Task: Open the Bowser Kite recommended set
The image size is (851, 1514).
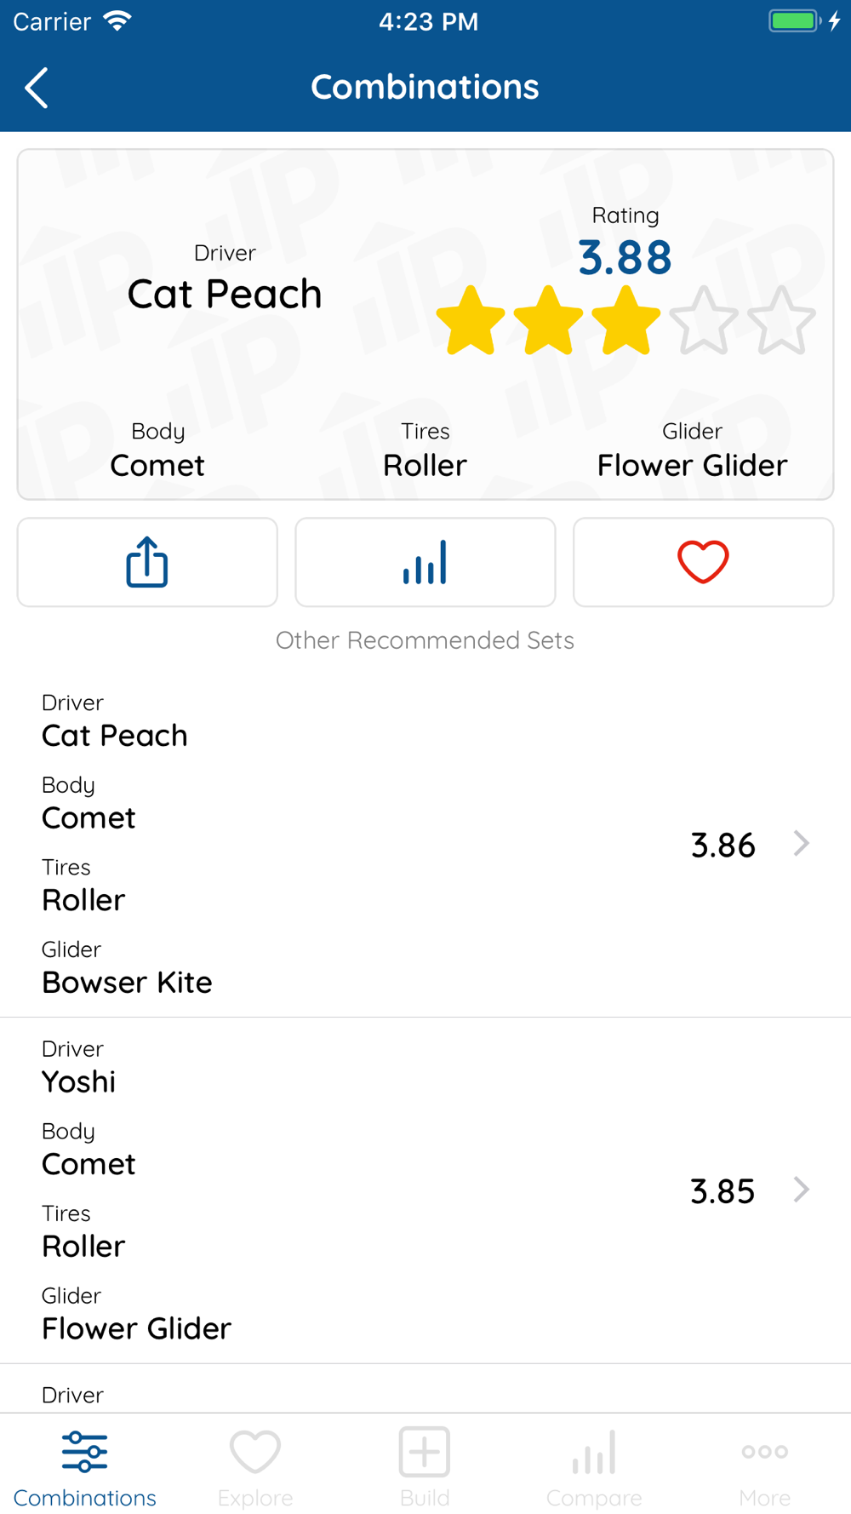Action: pyautogui.click(x=425, y=844)
